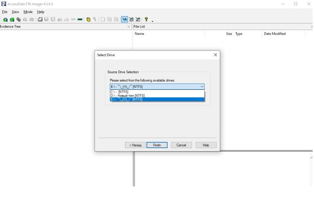Click the Export Files blank page icon
The width and height of the screenshot is (314, 197).
coord(103,19)
